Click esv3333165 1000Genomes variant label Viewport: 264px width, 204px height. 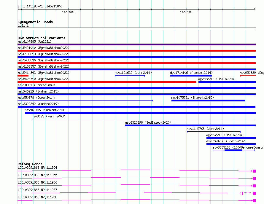click(x=238, y=147)
